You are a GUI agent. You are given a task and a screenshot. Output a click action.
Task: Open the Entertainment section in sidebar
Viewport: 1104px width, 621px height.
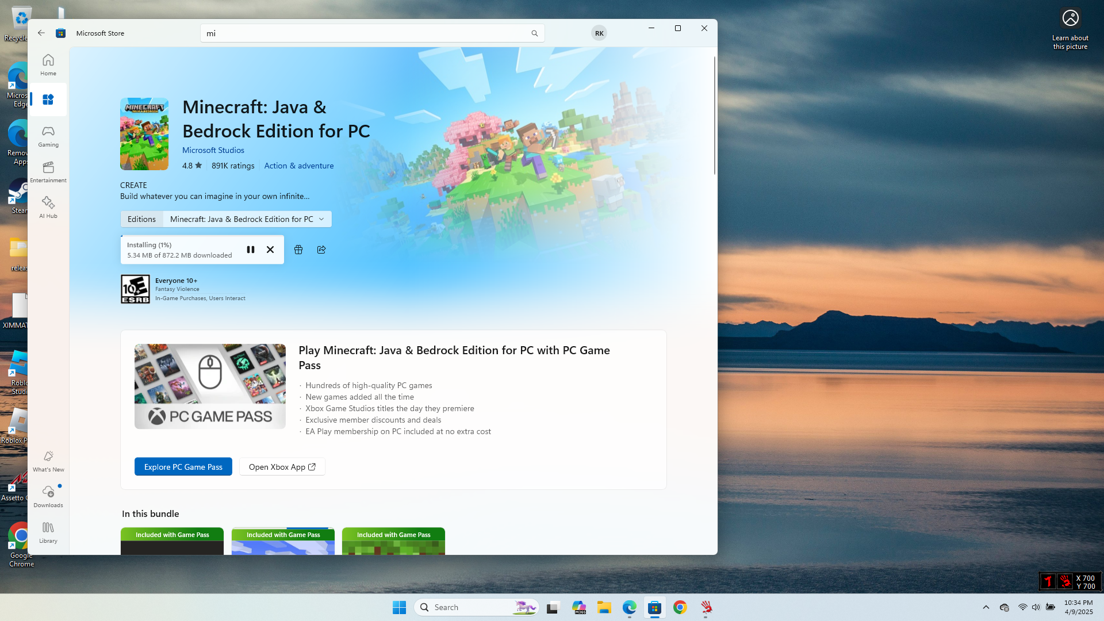point(48,172)
